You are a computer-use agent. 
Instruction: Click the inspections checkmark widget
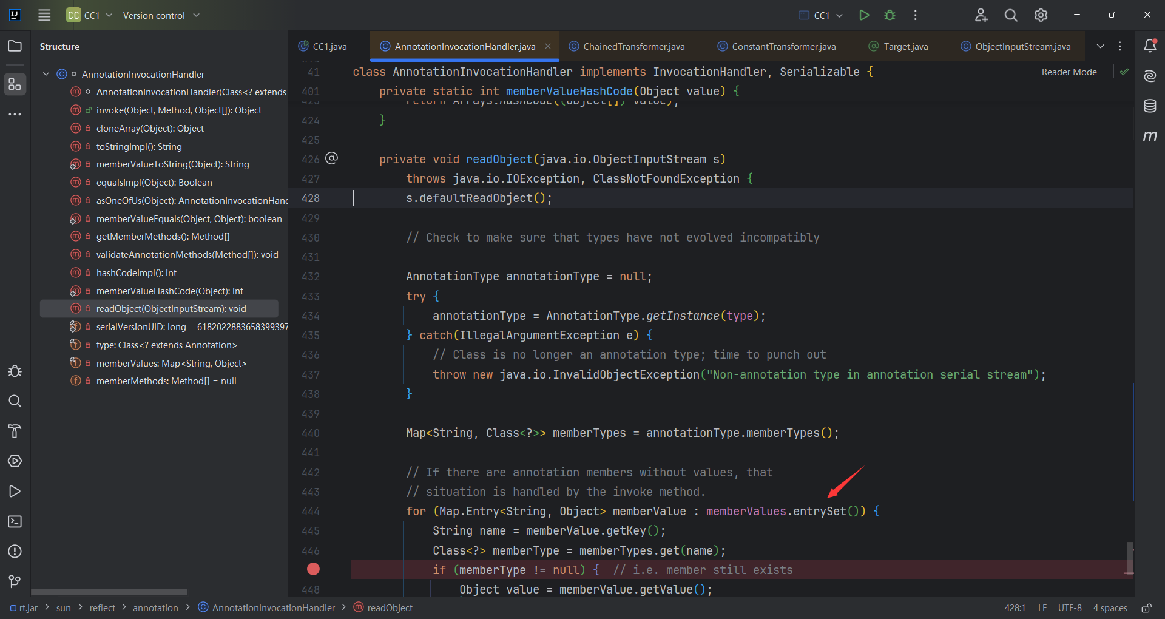pyautogui.click(x=1124, y=72)
